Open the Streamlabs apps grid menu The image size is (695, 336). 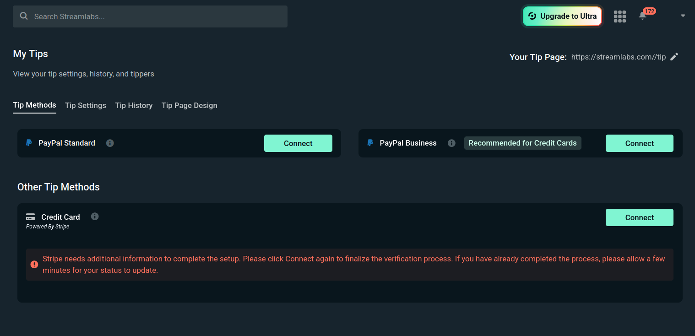click(x=620, y=16)
